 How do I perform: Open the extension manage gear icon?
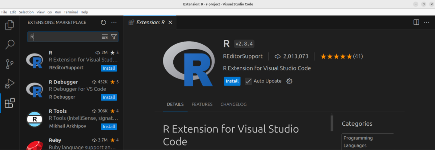click(x=289, y=81)
